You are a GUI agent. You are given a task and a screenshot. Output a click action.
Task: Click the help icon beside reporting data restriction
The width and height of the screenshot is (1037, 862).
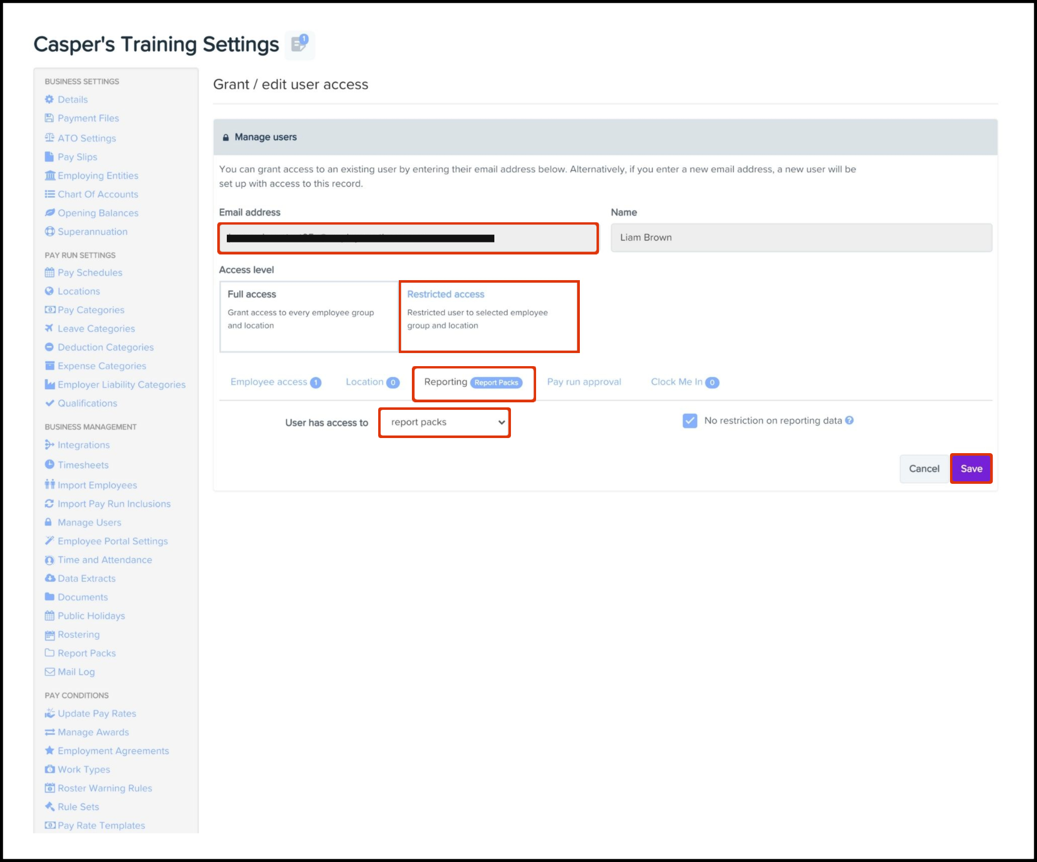tap(849, 420)
